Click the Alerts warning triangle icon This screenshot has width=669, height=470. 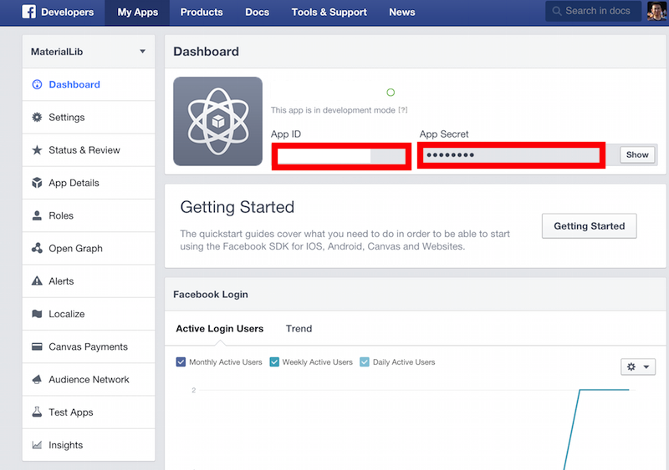pos(37,280)
